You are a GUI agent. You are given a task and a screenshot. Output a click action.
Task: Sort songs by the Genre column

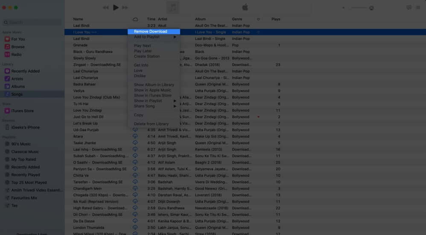coord(237,19)
